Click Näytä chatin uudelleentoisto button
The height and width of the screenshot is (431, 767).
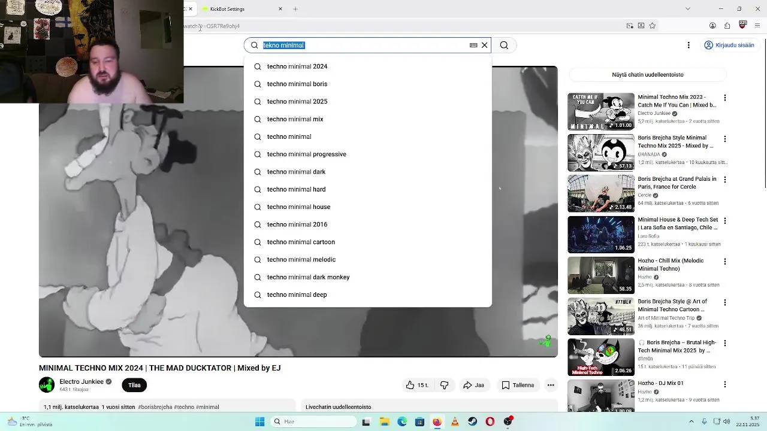click(648, 75)
